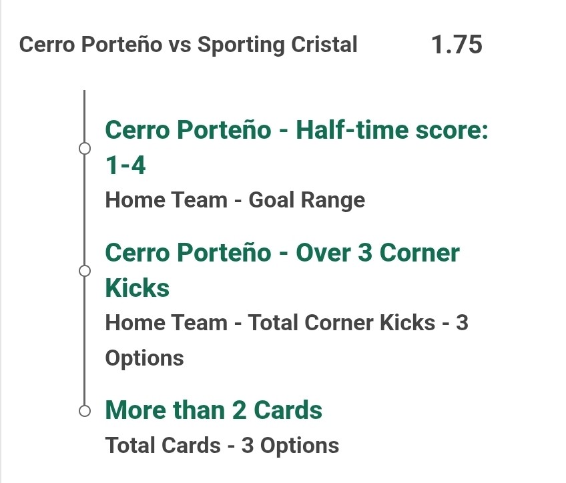566x483 pixels.
Task: Click the 1.75 odds value
Action: coord(457,45)
